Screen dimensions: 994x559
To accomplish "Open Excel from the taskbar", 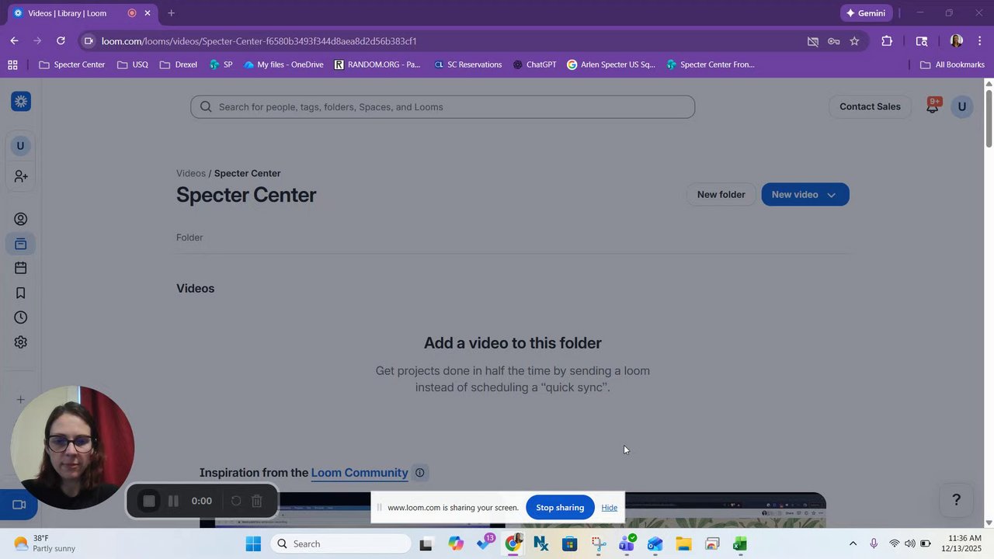I will pyautogui.click(x=740, y=543).
